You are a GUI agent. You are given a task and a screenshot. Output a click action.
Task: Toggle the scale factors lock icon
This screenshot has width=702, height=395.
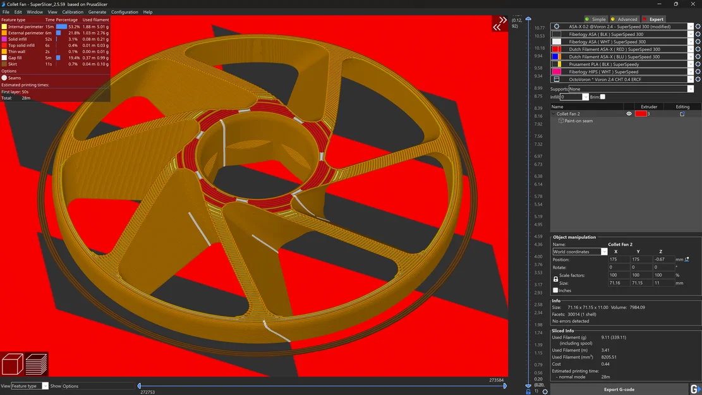pyautogui.click(x=555, y=279)
